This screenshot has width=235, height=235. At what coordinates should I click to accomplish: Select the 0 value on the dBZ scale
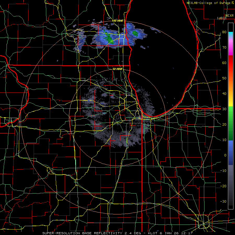point(225,155)
